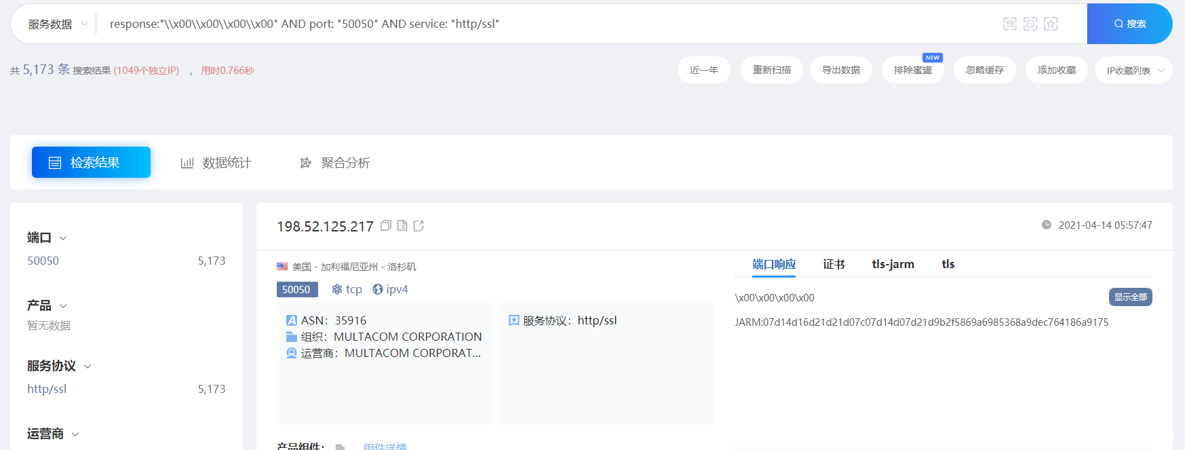Click inside the search query input field
This screenshot has height=450, width=1185.
point(549,24)
